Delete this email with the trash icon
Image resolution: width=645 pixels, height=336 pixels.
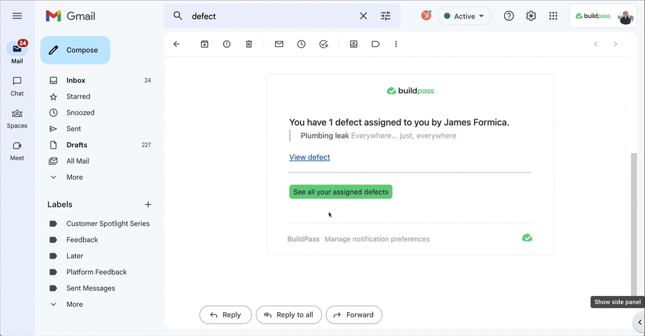coord(249,44)
